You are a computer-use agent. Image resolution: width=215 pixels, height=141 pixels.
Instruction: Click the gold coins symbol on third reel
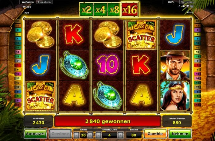point(108,35)
